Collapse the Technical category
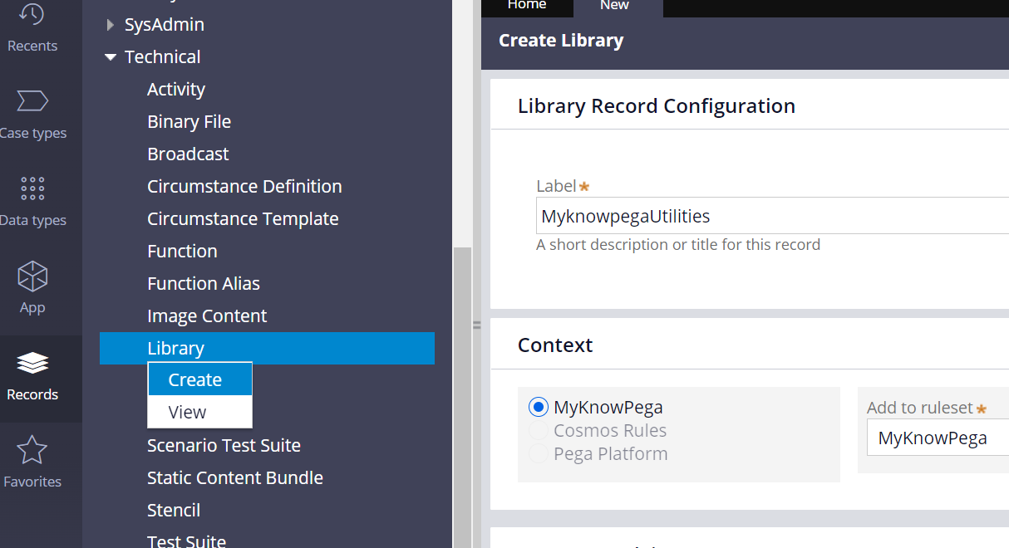Screen dimensions: 1009x548 [110, 56]
